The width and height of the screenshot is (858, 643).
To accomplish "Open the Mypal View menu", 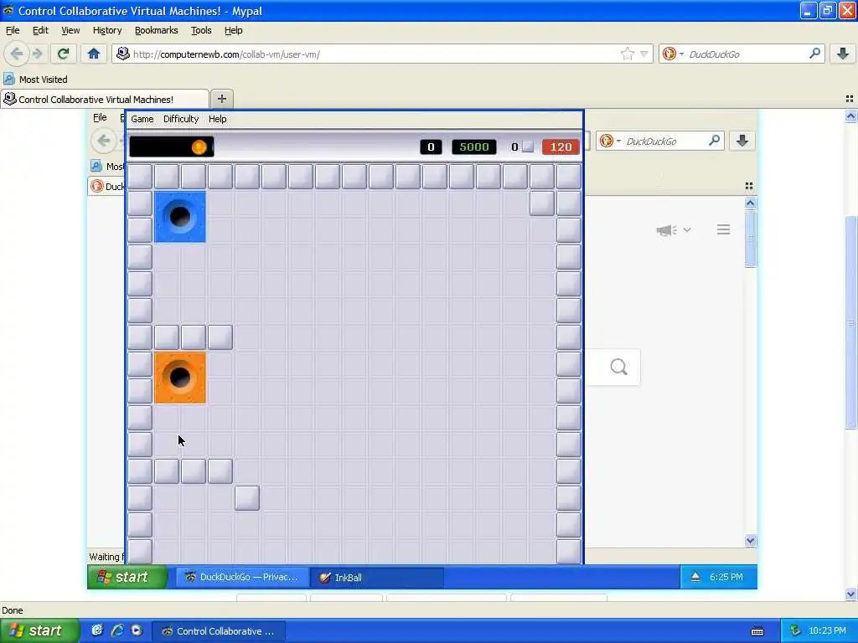I will coord(70,30).
